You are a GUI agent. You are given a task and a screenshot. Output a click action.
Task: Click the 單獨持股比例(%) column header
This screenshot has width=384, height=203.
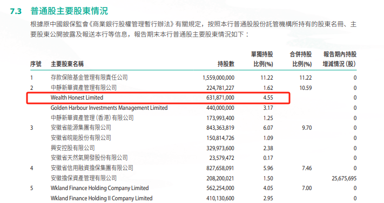(262, 59)
